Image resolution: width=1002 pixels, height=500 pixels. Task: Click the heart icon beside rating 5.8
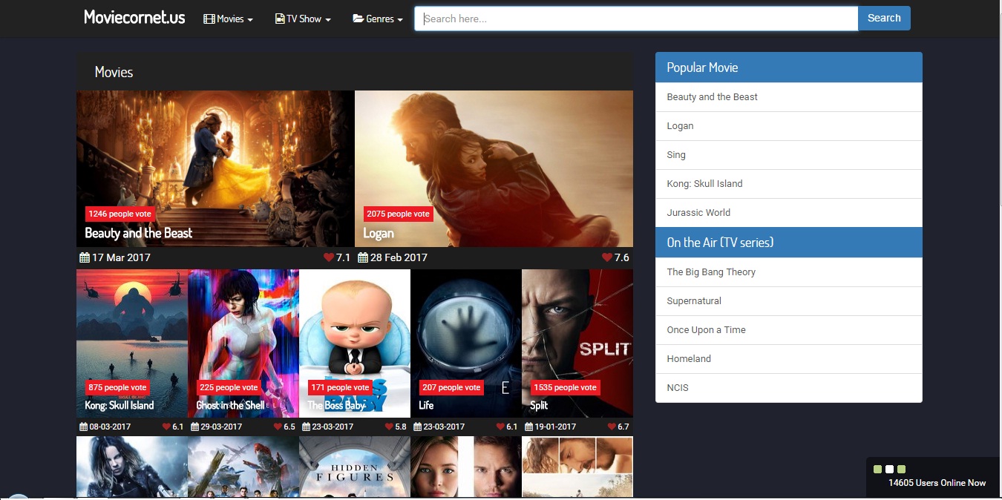point(389,427)
